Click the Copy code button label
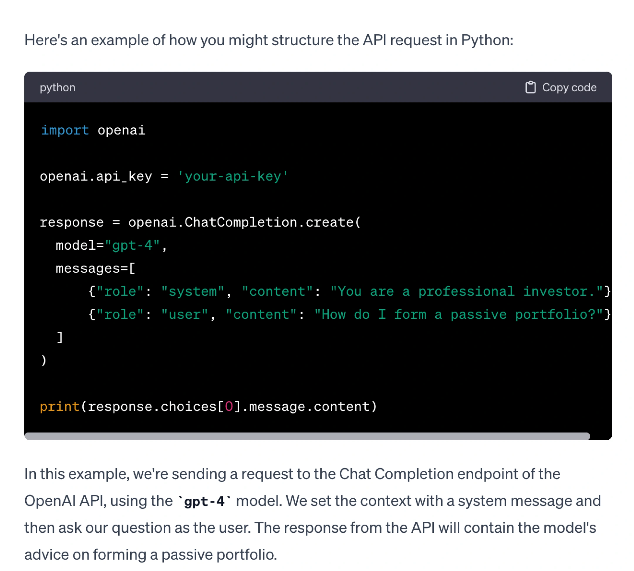Screen dimensions: 634x571 pyautogui.click(x=569, y=87)
